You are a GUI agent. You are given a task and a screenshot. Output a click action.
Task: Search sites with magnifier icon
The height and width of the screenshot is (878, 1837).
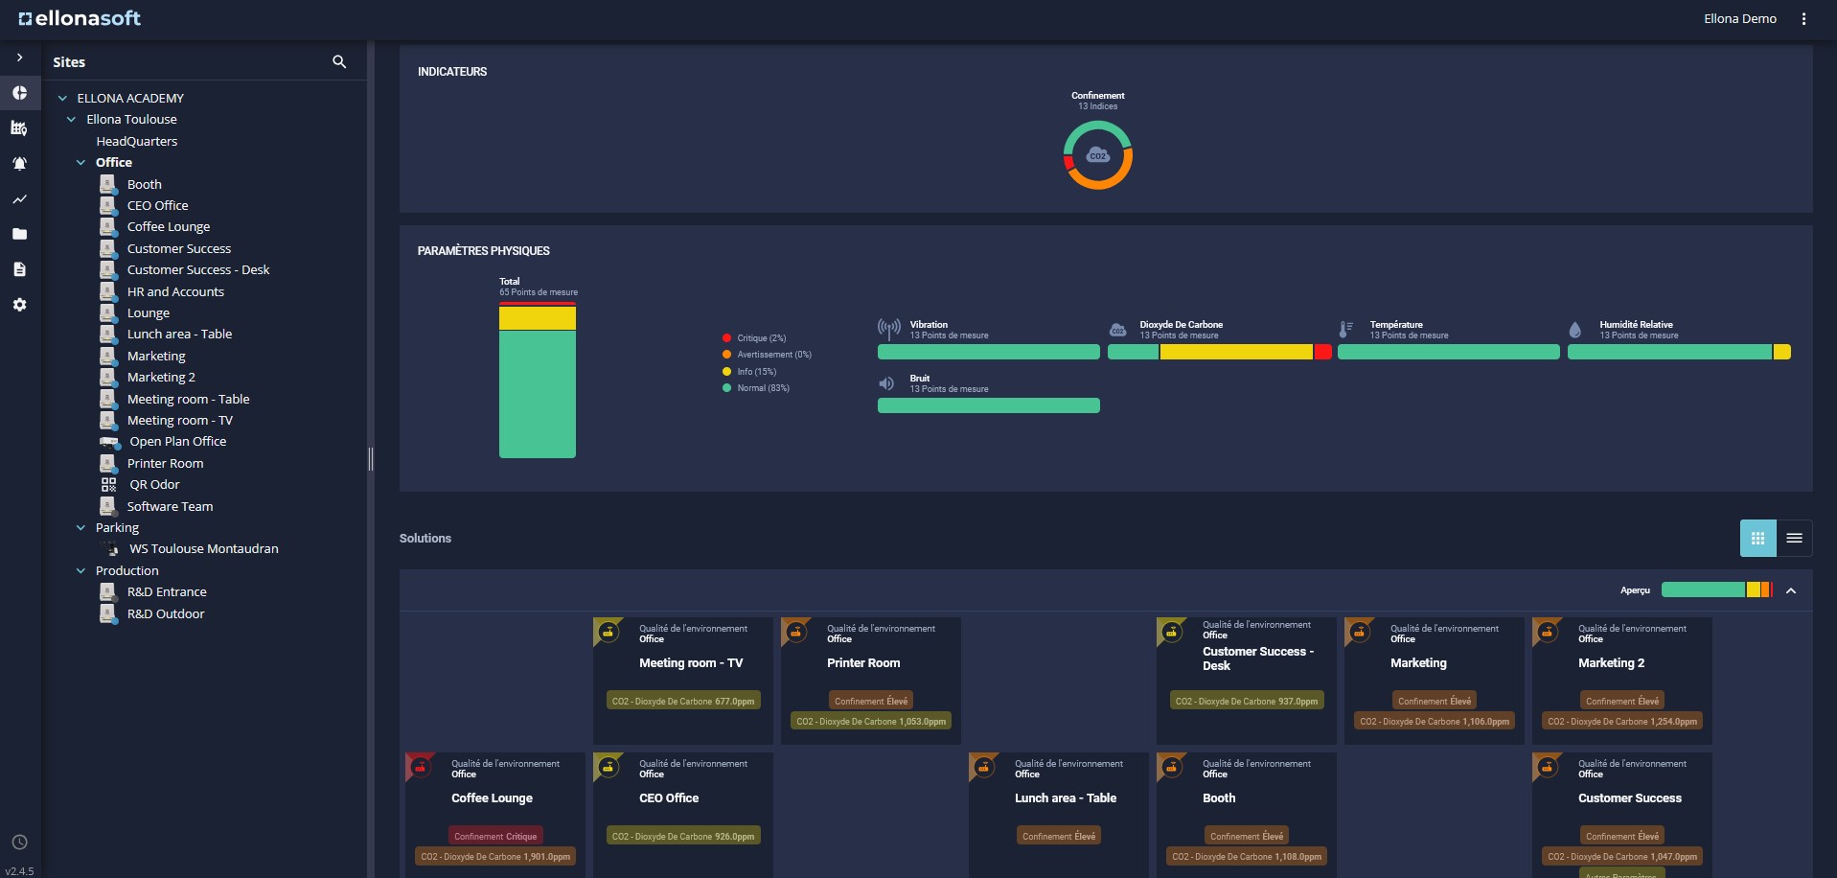339,61
